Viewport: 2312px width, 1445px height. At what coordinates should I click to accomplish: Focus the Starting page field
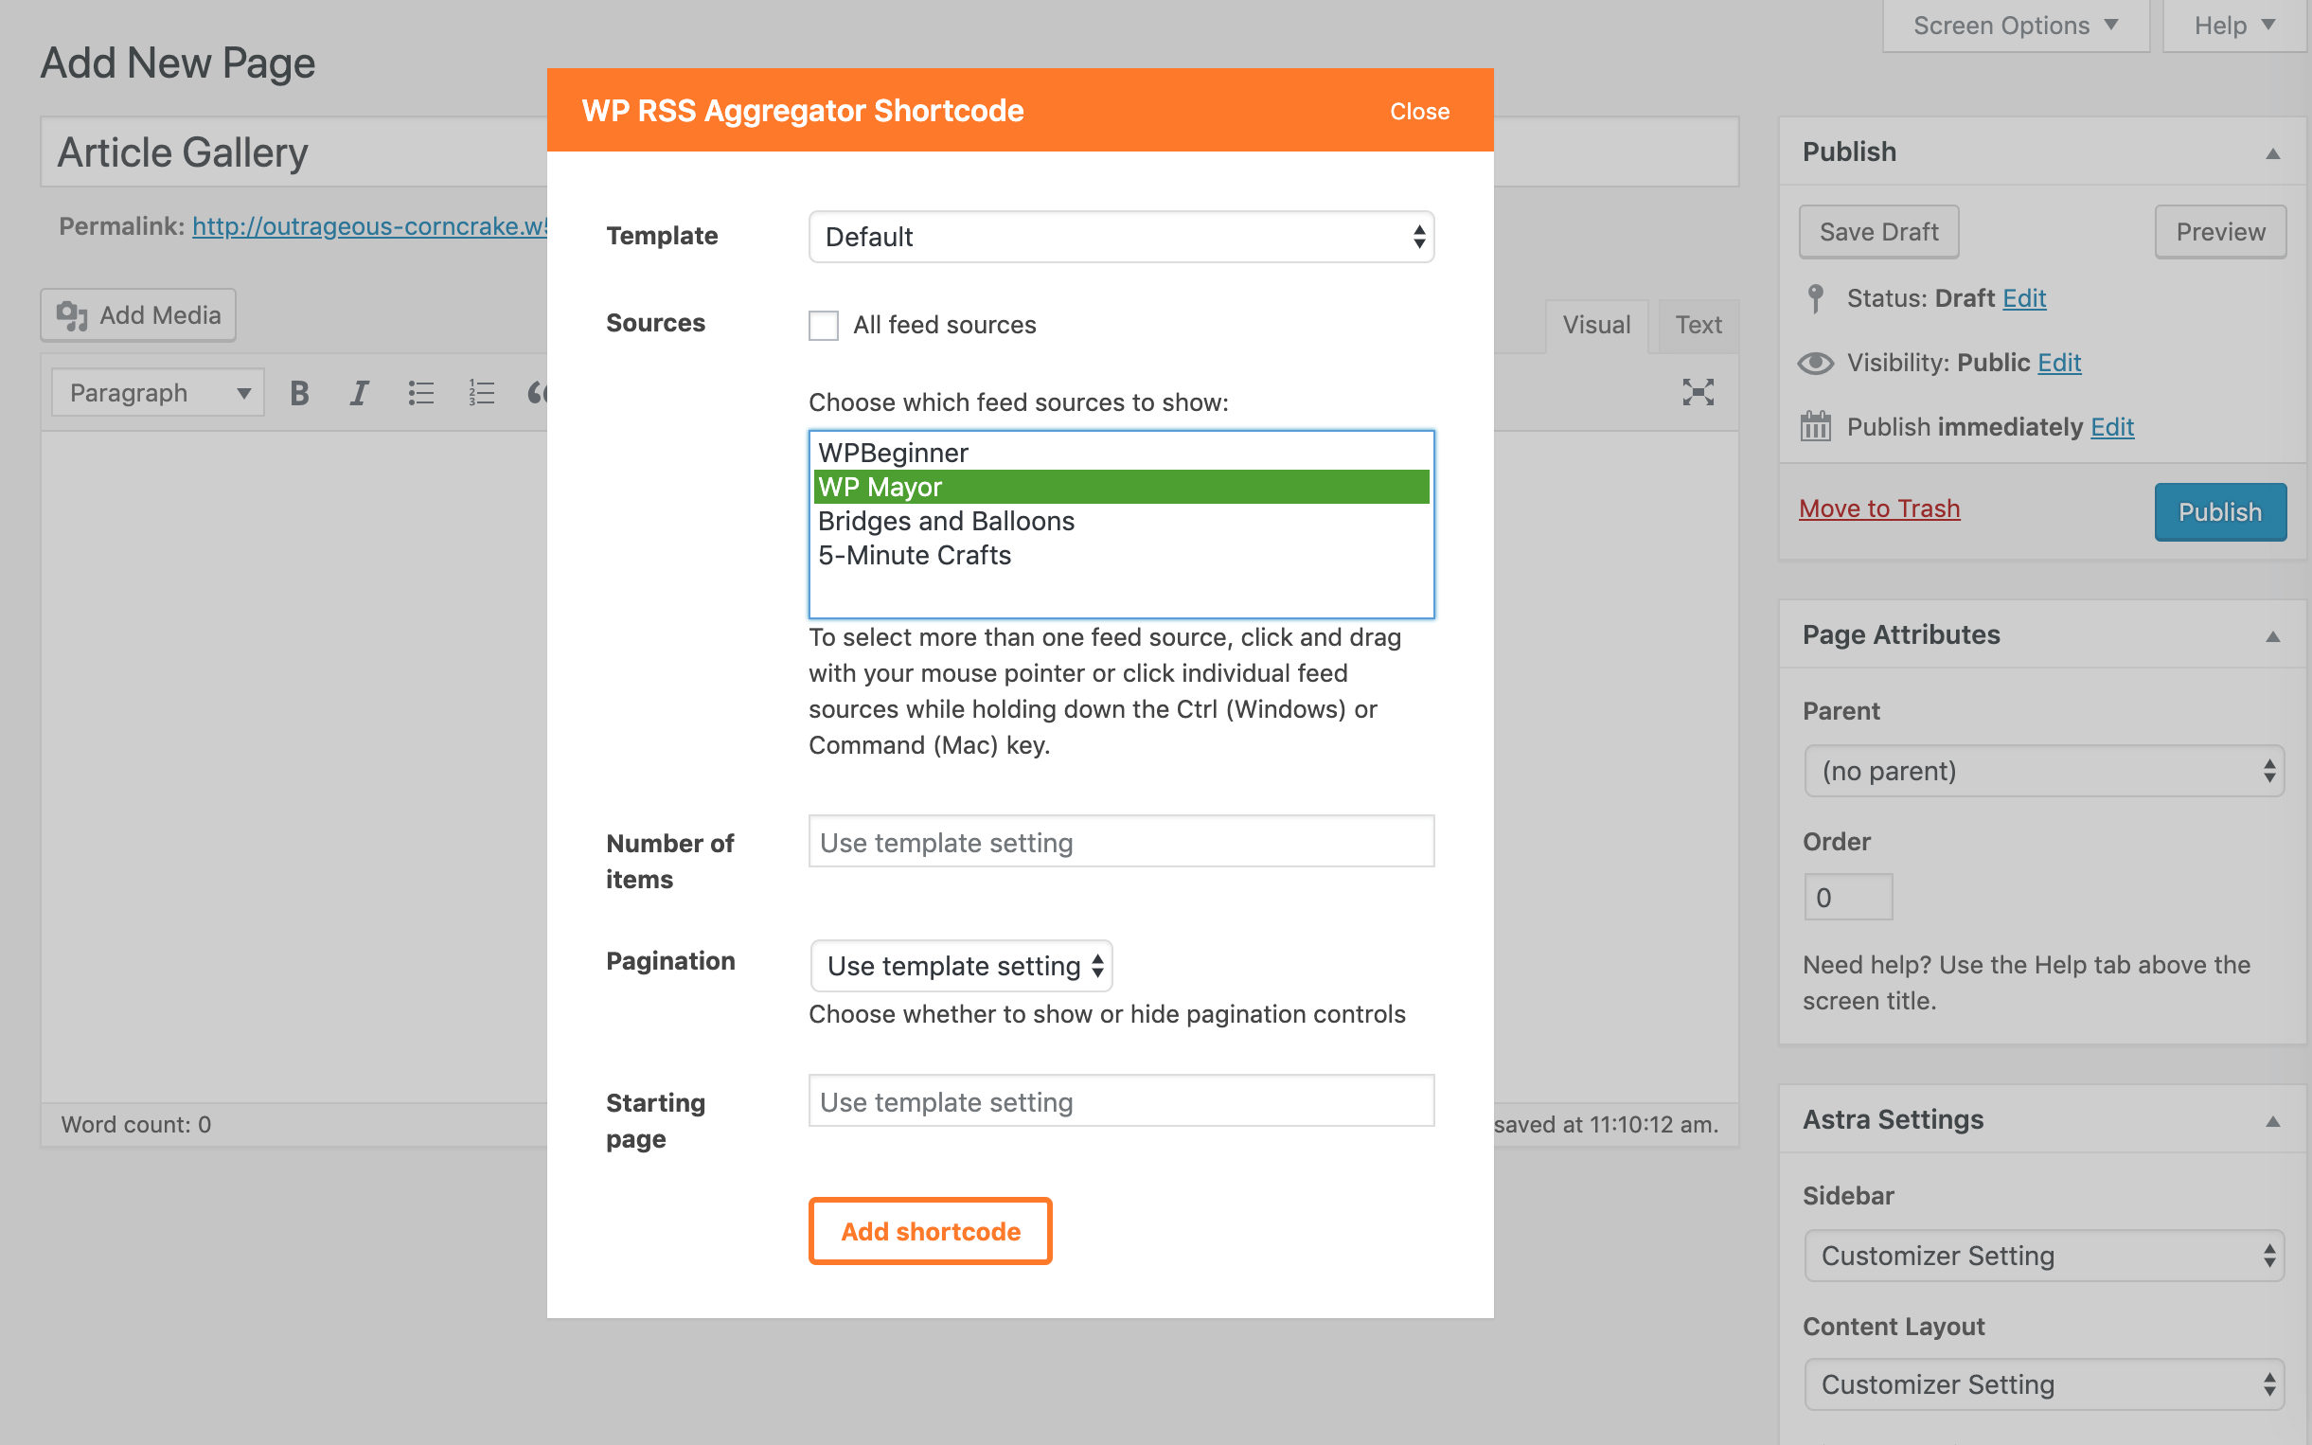tap(1122, 1101)
